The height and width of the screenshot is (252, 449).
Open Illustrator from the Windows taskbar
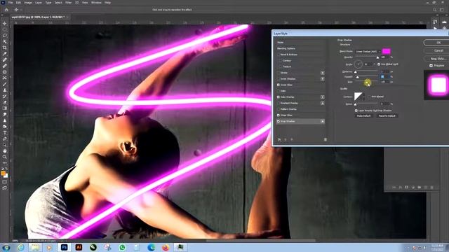click(x=79, y=247)
